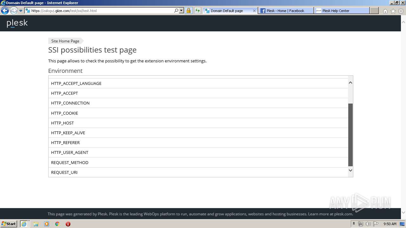This screenshot has width=406, height=228.
Task: Select the HTTP_HOST row
Action: pos(198,123)
